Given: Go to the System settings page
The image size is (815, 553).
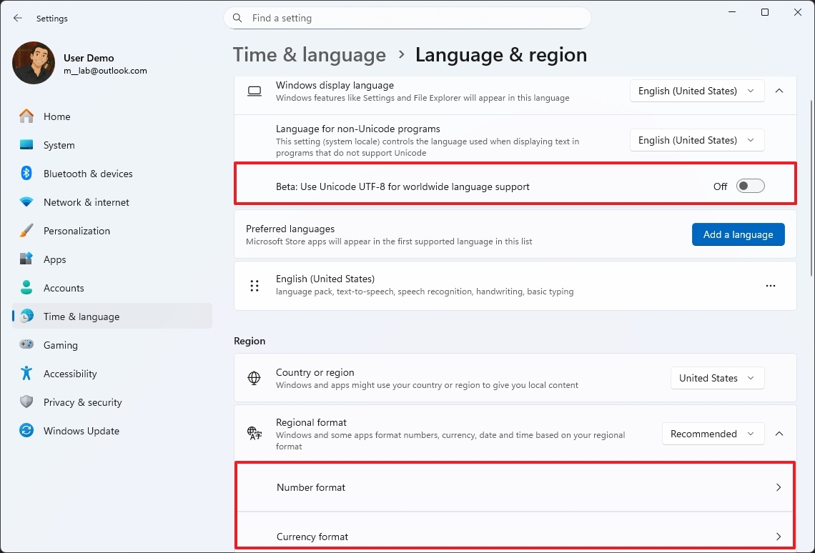Looking at the screenshot, I should point(59,145).
